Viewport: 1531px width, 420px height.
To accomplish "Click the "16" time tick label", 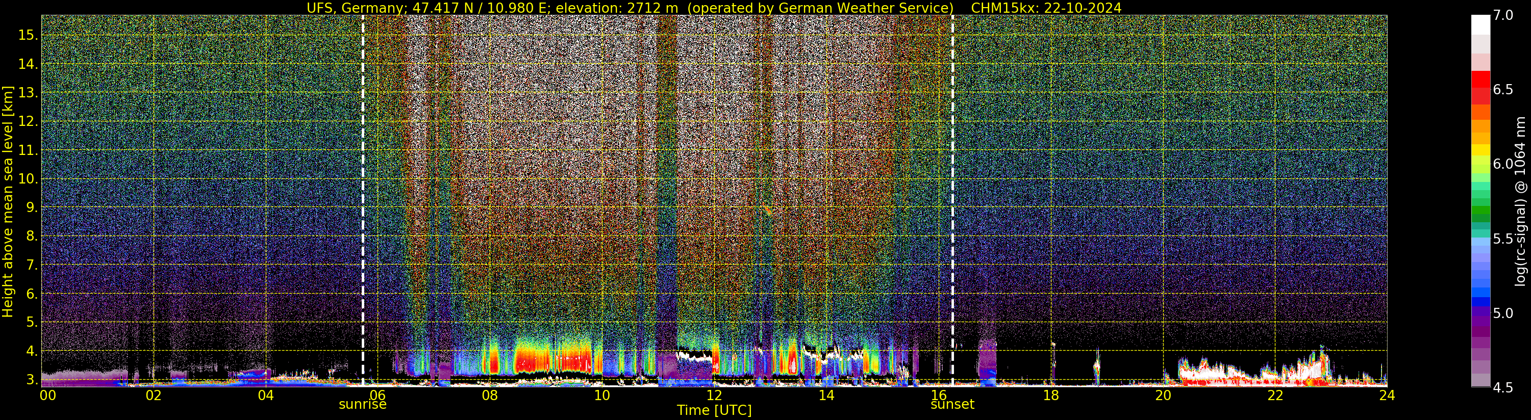I will [x=939, y=395].
